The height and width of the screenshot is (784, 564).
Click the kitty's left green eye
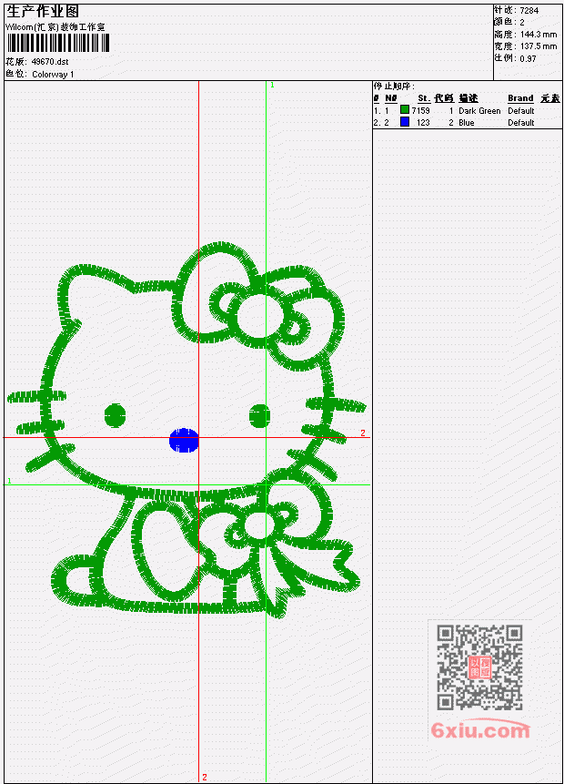[x=115, y=415]
